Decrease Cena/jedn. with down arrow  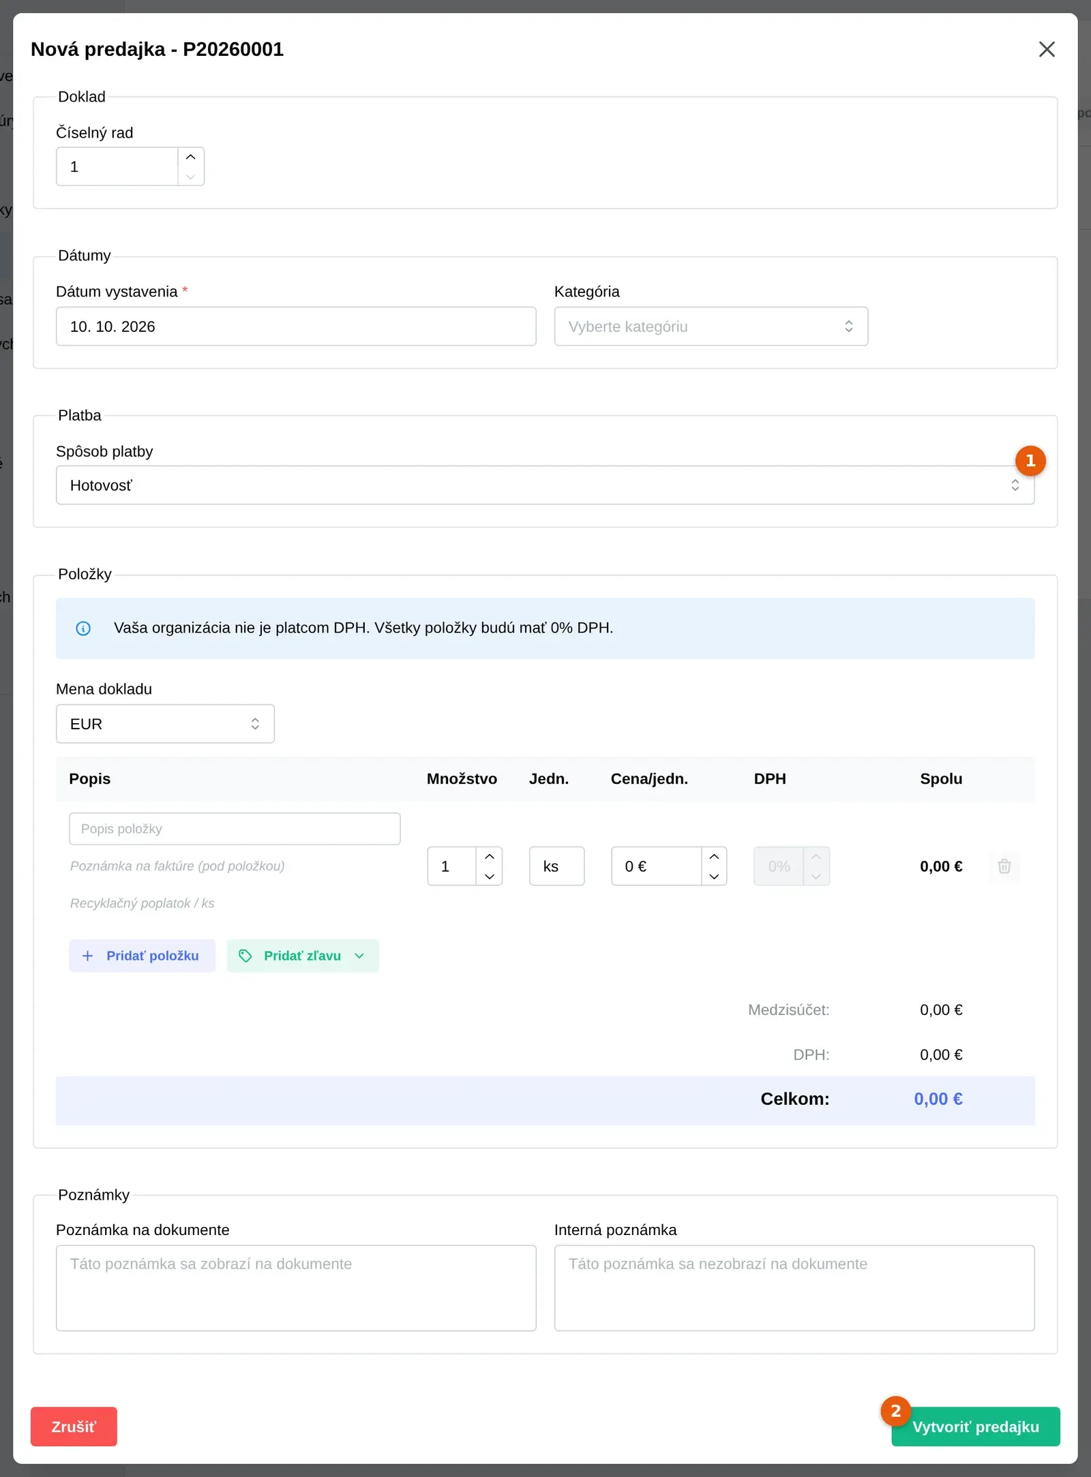point(714,876)
